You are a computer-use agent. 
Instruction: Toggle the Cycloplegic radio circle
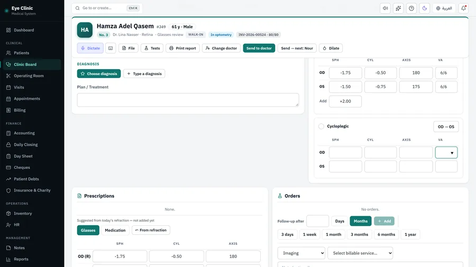[x=321, y=126]
